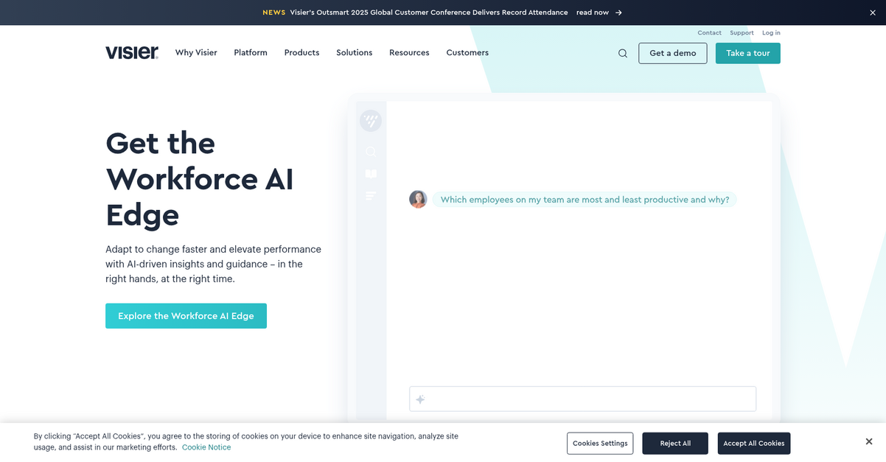Click the chat demo input field

(582, 399)
